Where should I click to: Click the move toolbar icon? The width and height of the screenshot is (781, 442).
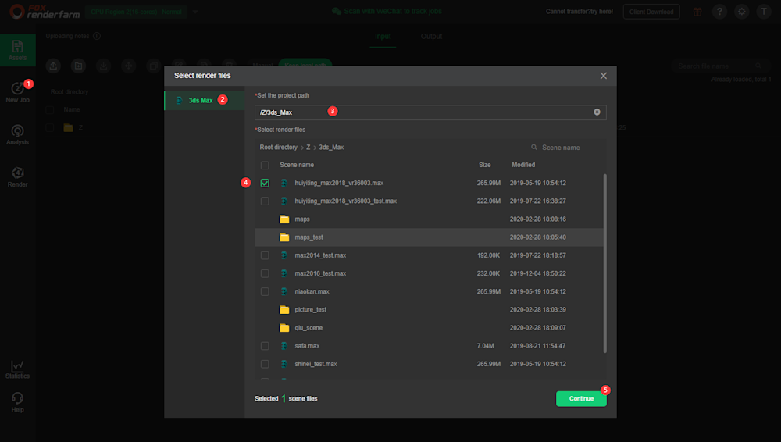click(129, 66)
